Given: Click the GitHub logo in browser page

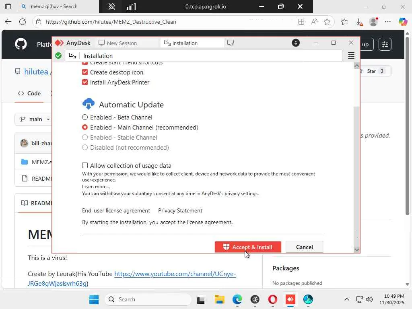Looking at the screenshot, I should tap(21, 44).
